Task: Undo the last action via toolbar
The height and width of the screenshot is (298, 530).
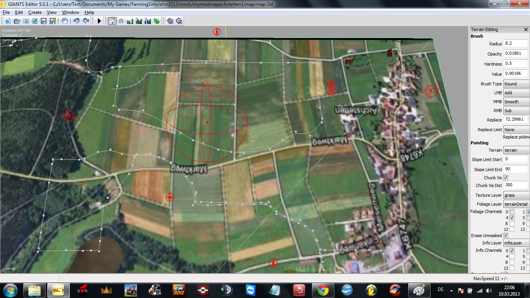Action: pyautogui.click(x=77, y=21)
